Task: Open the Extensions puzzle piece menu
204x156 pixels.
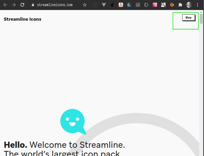Action: point(180,5)
